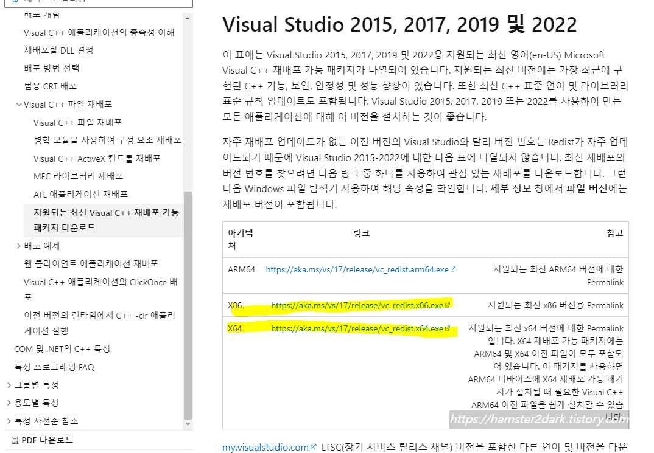Open MFC 라이브러리 재배포 page
Viewport: 654px width, 453px height.
(79, 176)
